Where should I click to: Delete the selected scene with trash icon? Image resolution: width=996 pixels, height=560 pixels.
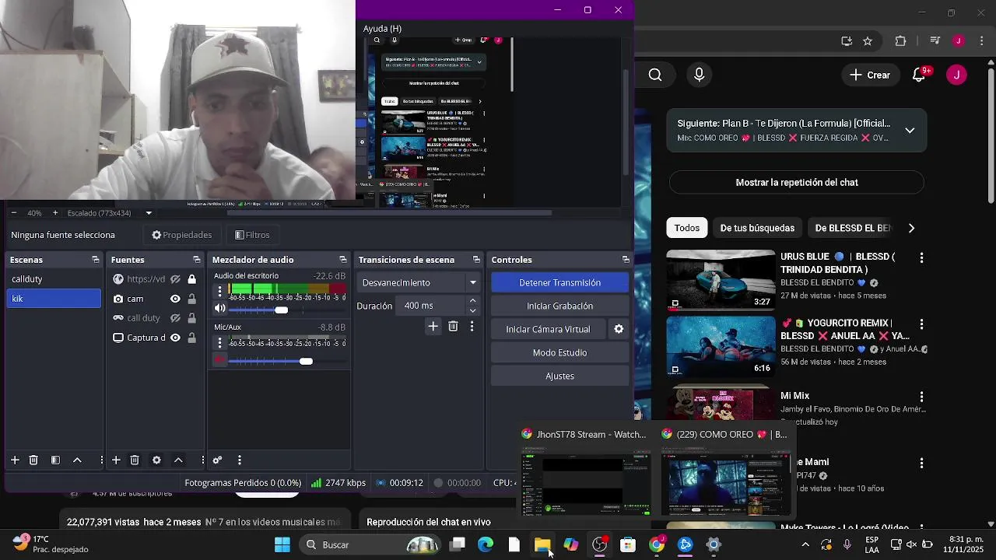[x=33, y=460]
